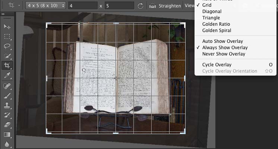Click the Straighten button
The width and height of the screenshot is (278, 149).
(x=165, y=6)
